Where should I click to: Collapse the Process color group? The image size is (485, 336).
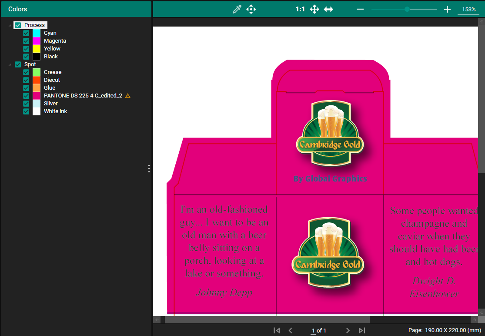(x=10, y=26)
